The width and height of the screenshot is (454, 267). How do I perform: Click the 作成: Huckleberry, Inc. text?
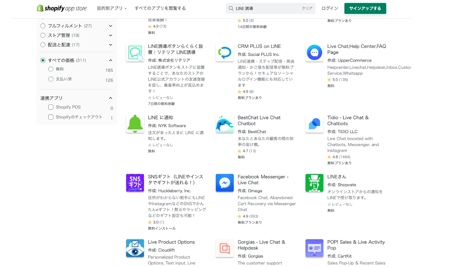pyautogui.click(x=170, y=191)
